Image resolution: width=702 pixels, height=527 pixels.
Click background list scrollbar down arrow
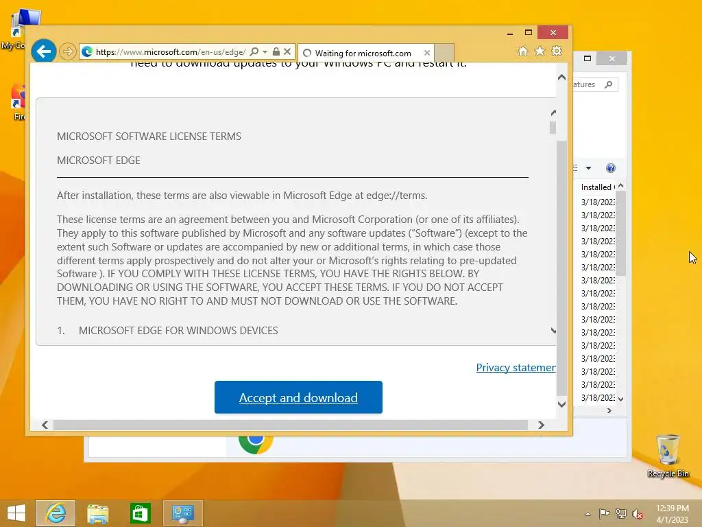620,399
